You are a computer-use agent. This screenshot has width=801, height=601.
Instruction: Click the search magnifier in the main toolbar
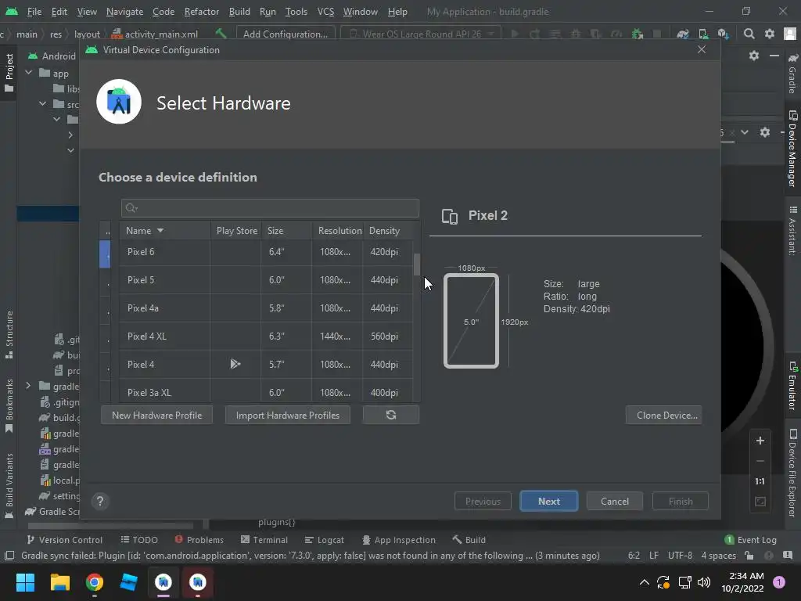(x=749, y=34)
